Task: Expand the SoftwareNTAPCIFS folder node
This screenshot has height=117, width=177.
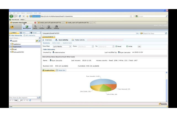Action: pyautogui.click(x=11, y=52)
